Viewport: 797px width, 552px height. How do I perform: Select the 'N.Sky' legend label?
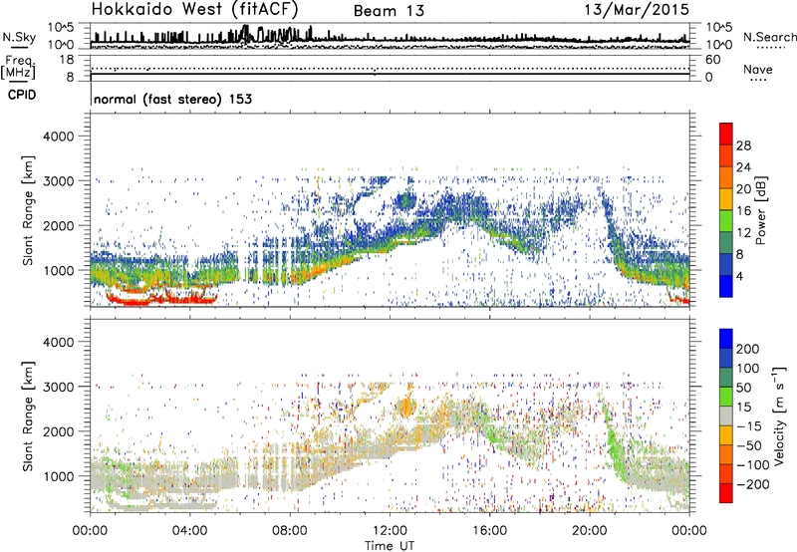[x=19, y=37]
